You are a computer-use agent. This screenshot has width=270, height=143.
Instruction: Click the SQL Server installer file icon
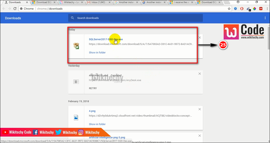pyautogui.click(x=76, y=46)
